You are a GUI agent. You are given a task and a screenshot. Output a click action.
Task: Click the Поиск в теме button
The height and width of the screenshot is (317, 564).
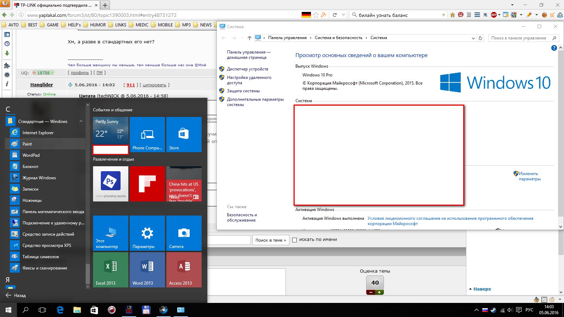[x=271, y=240]
